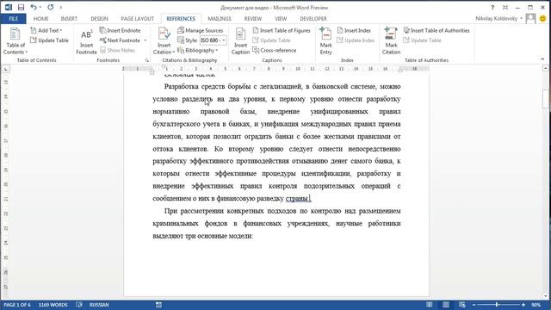This screenshot has height=310, width=551.
Task: Click zoom out minus button
Action: 474,305
